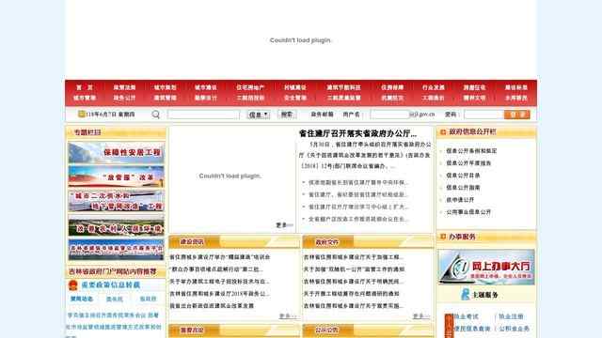Open the 抗震防灾 menu item
The image size is (602, 338).
click(x=392, y=98)
